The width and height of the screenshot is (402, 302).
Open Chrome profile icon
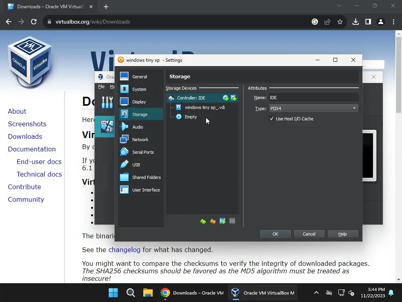click(x=381, y=22)
